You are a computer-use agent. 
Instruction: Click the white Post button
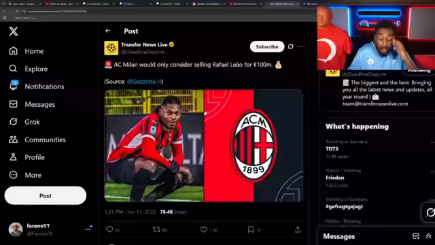pyautogui.click(x=46, y=195)
